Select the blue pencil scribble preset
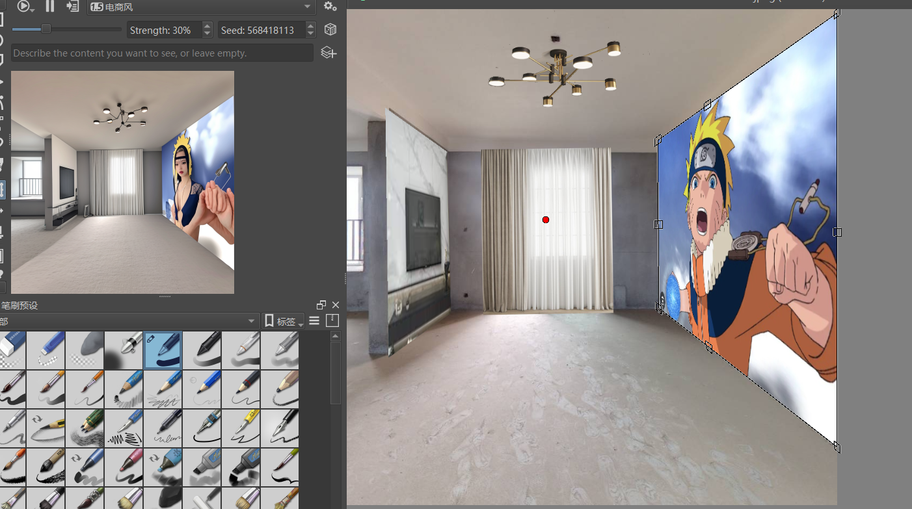Viewport: 912px width, 509px height. click(163, 389)
